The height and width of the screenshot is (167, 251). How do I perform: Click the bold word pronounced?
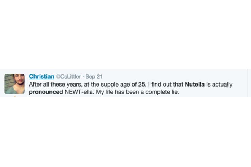click(x=46, y=92)
